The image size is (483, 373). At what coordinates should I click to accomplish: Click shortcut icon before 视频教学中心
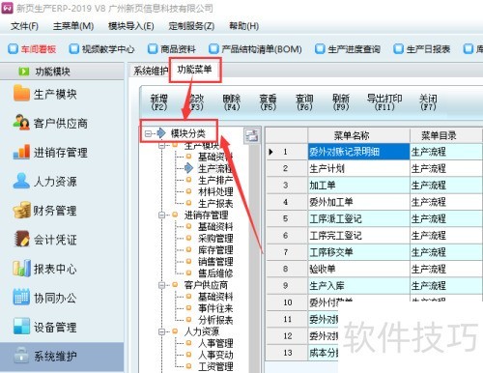point(73,49)
